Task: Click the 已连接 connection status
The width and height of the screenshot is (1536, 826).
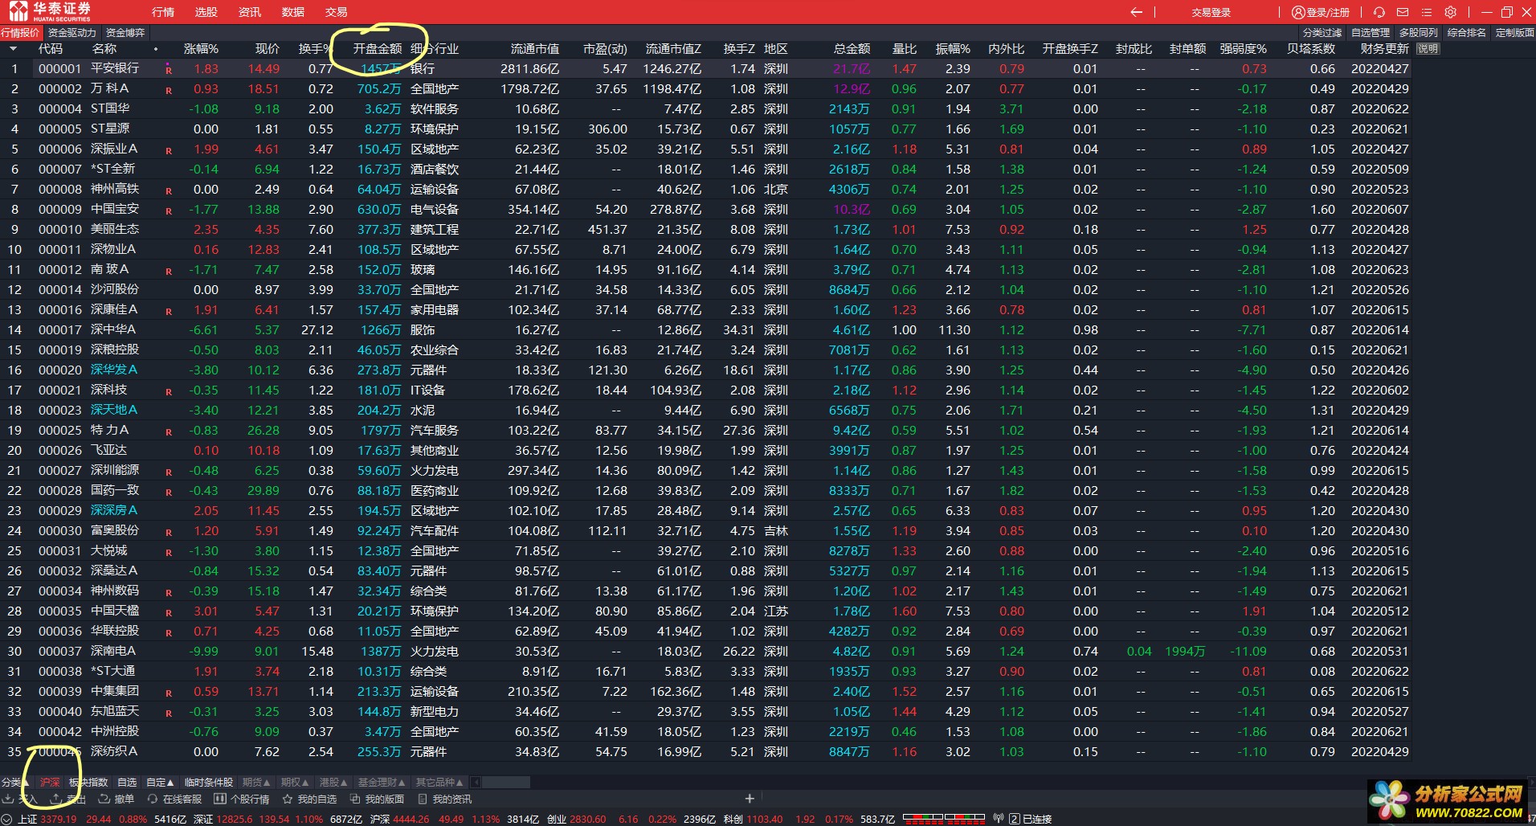Action: [1036, 819]
